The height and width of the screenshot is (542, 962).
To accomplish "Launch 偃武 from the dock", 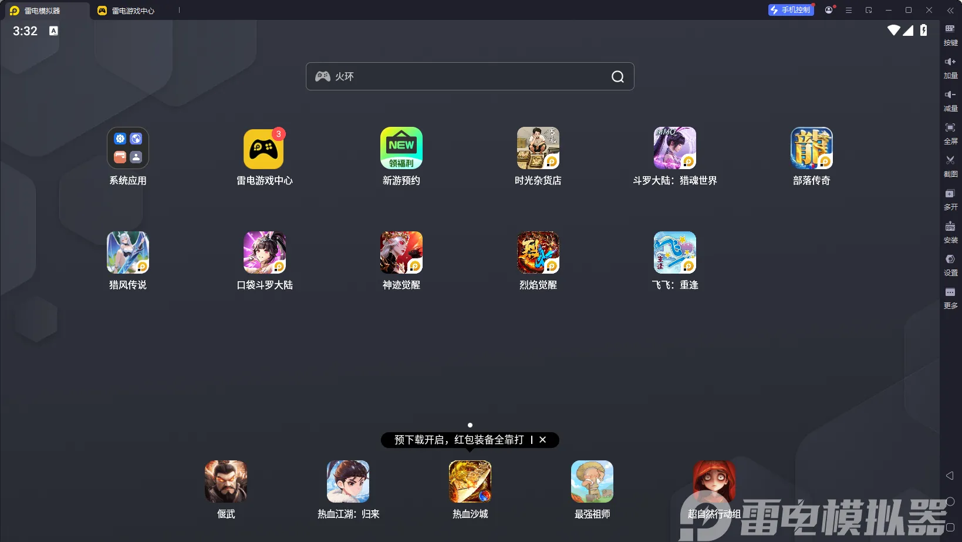I will pos(226,482).
